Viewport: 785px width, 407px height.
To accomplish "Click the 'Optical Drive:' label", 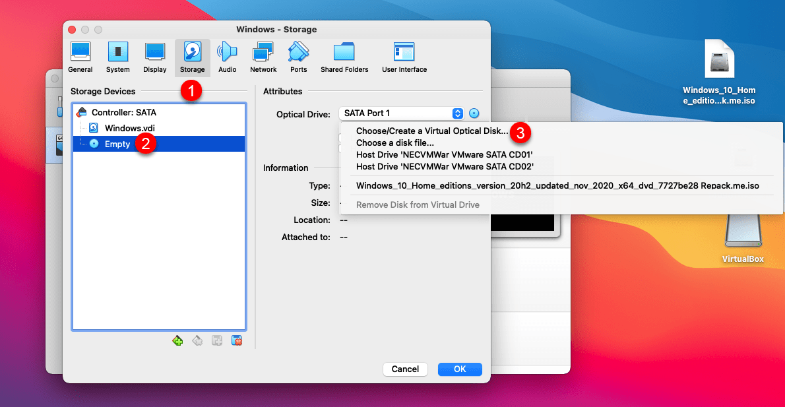I will pyautogui.click(x=303, y=114).
